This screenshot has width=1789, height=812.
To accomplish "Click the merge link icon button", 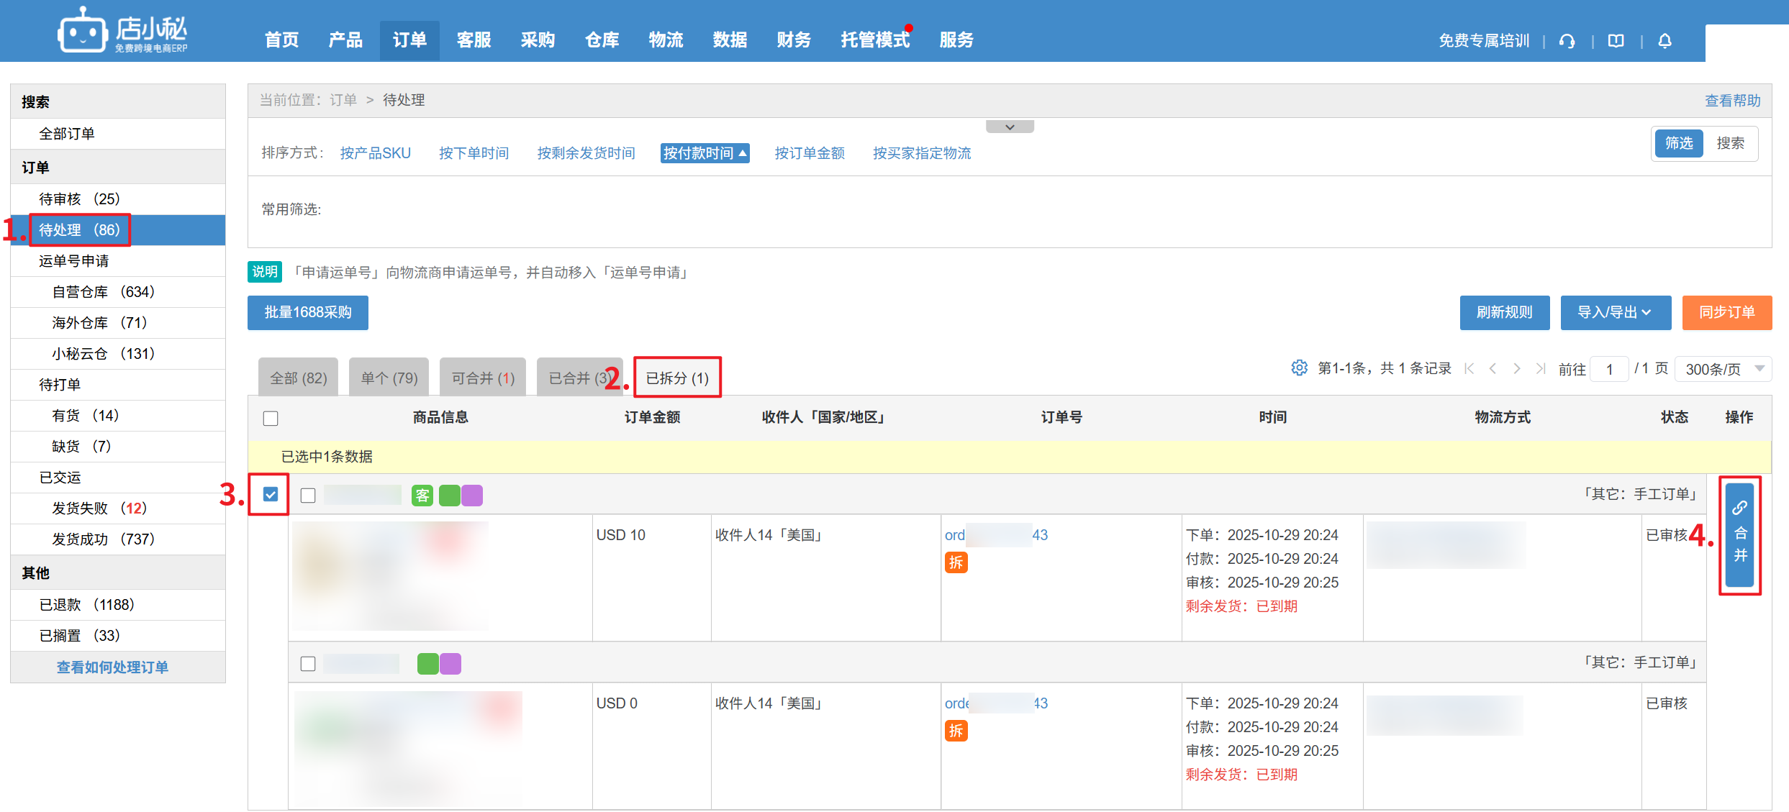I will (1739, 534).
